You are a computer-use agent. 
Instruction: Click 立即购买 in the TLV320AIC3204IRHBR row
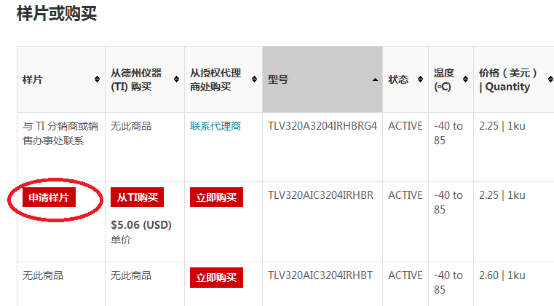(x=216, y=197)
